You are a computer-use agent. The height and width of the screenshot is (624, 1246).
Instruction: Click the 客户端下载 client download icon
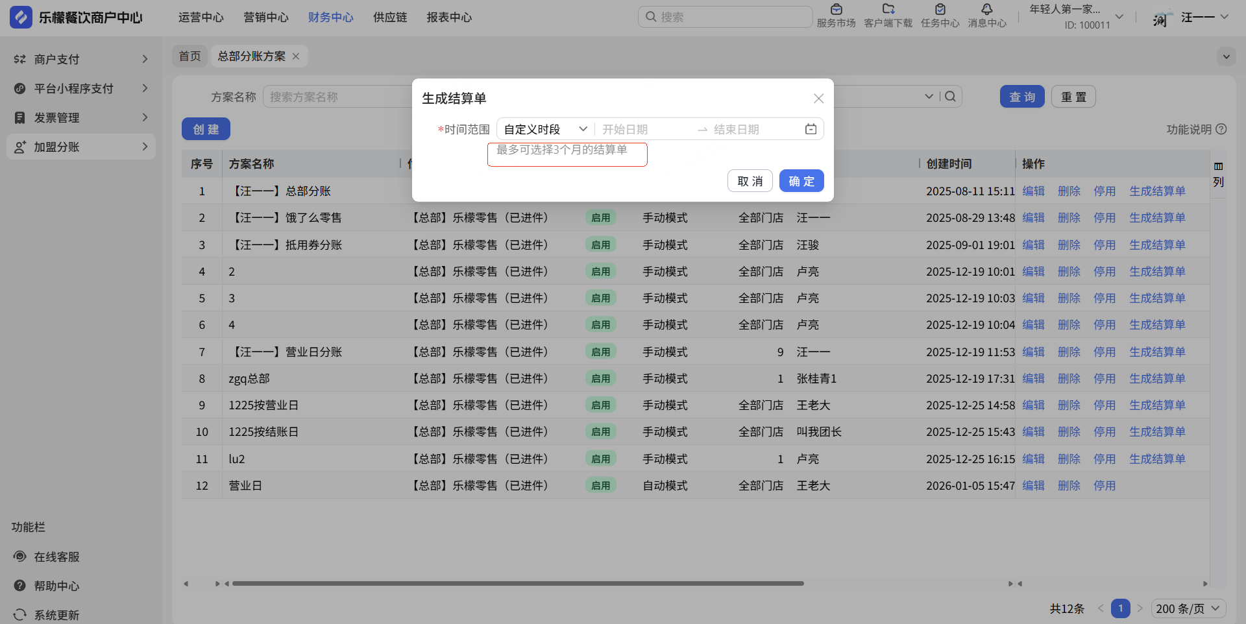tap(888, 10)
